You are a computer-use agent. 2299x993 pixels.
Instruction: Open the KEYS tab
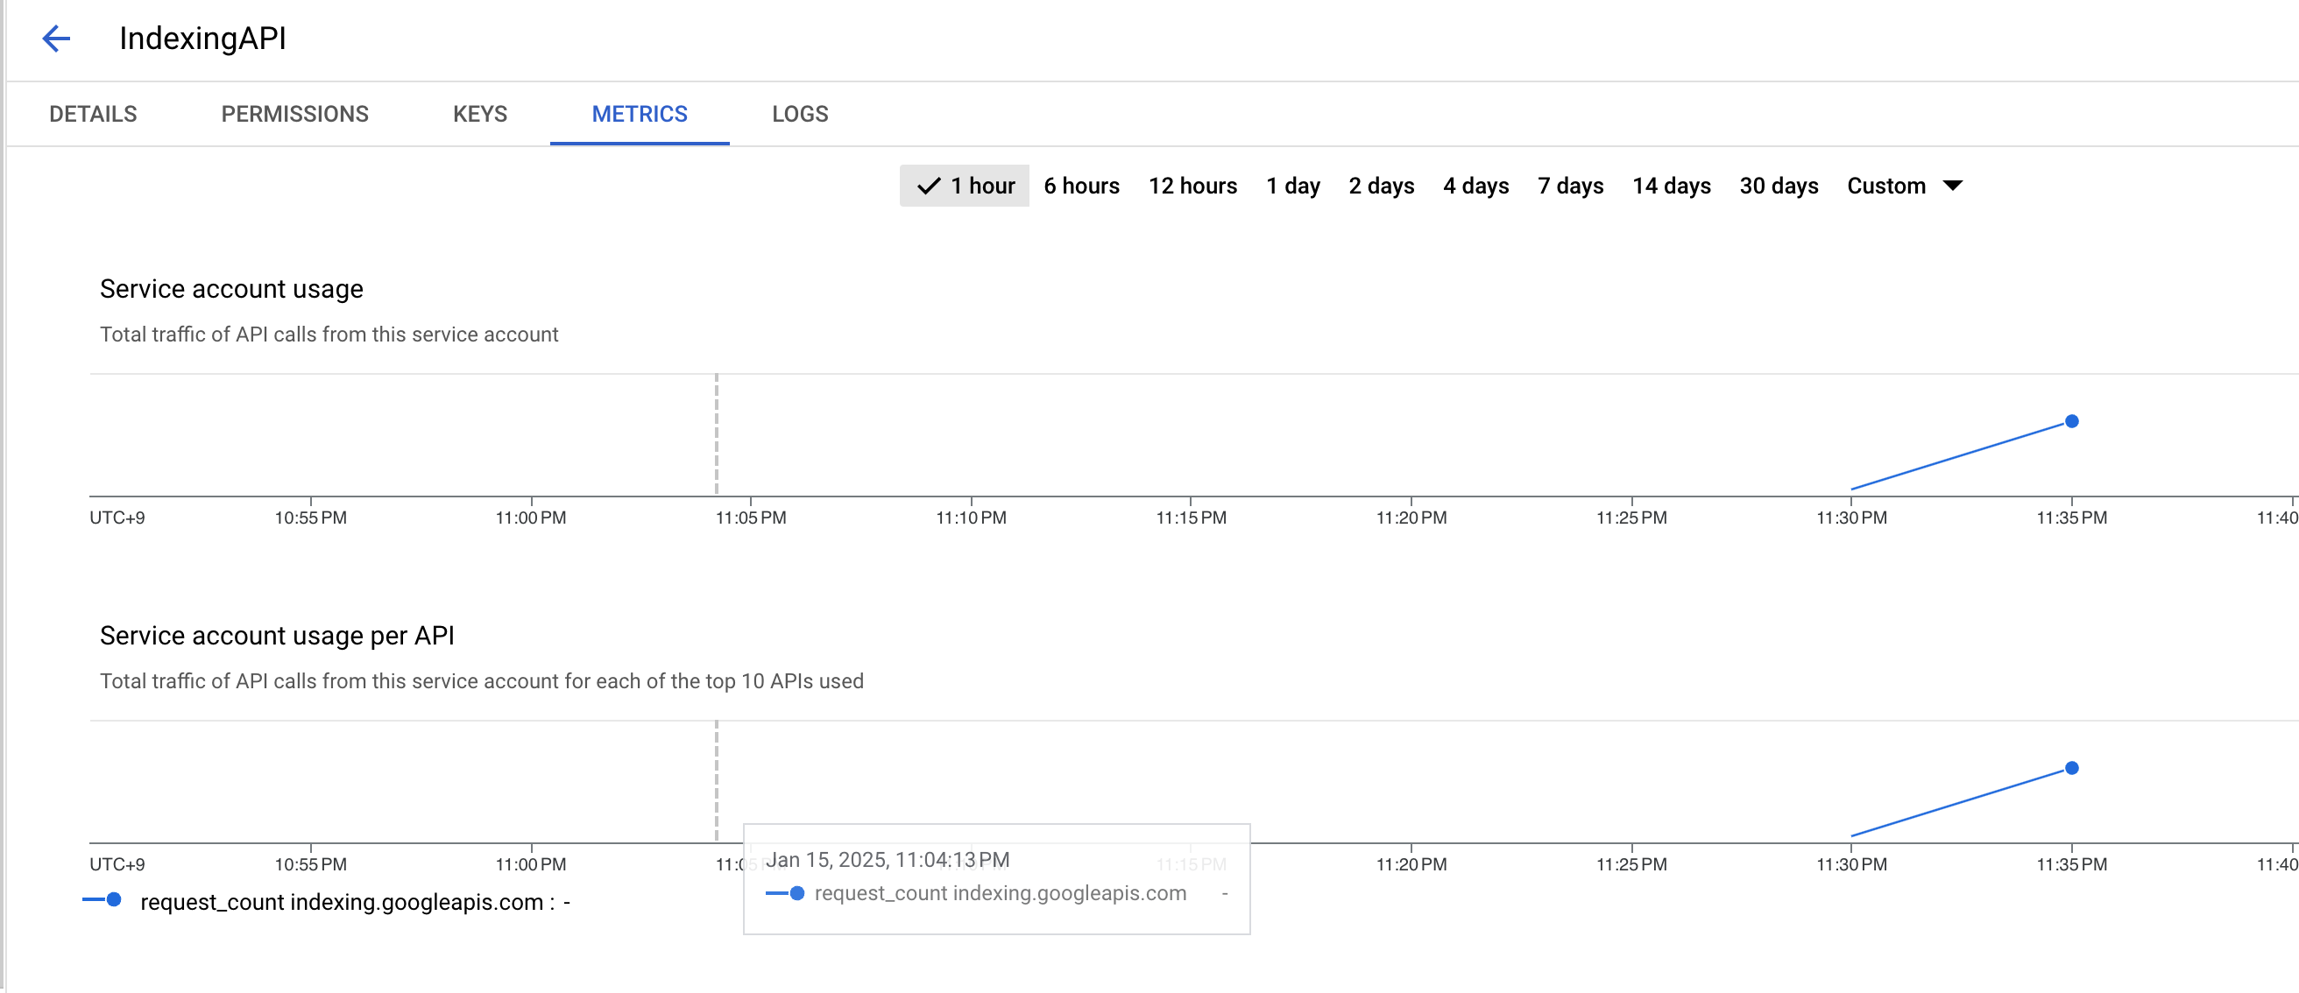[x=479, y=114]
